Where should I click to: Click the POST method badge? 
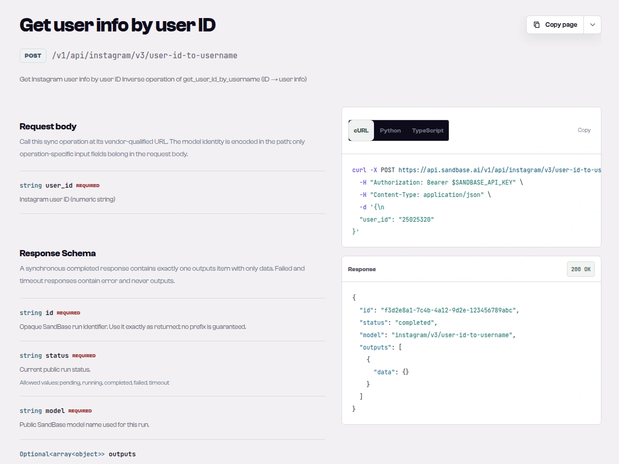coord(33,56)
